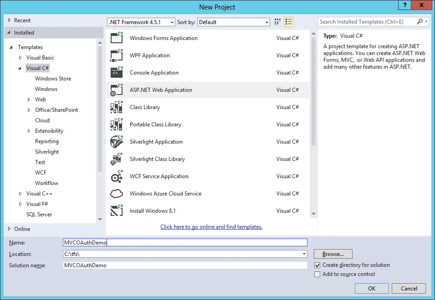
Task: Expand the Visual Basic templates node
Action: [20, 57]
